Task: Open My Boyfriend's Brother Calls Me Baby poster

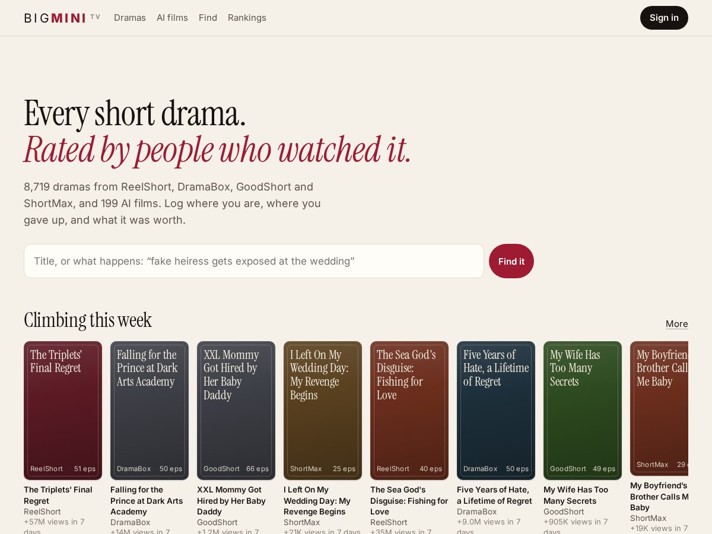Action: [x=659, y=408]
